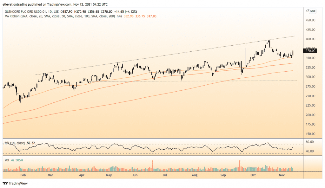Click the tall late-September volume spike bar
The height and width of the screenshot is (188, 325).
click(x=240, y=165)
